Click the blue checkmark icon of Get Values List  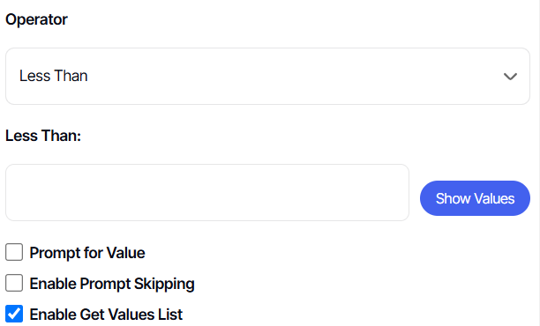pos(14,314)
